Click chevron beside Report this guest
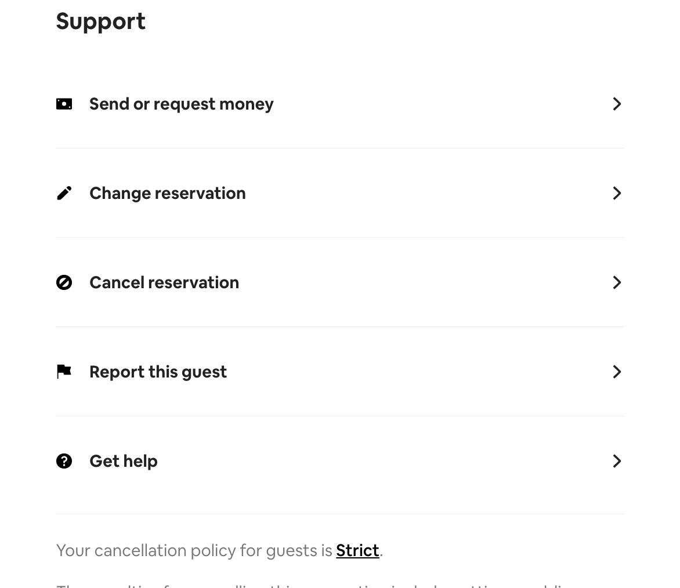The height and width of the screenshot is (588, 680). click(x=617, y=372)
